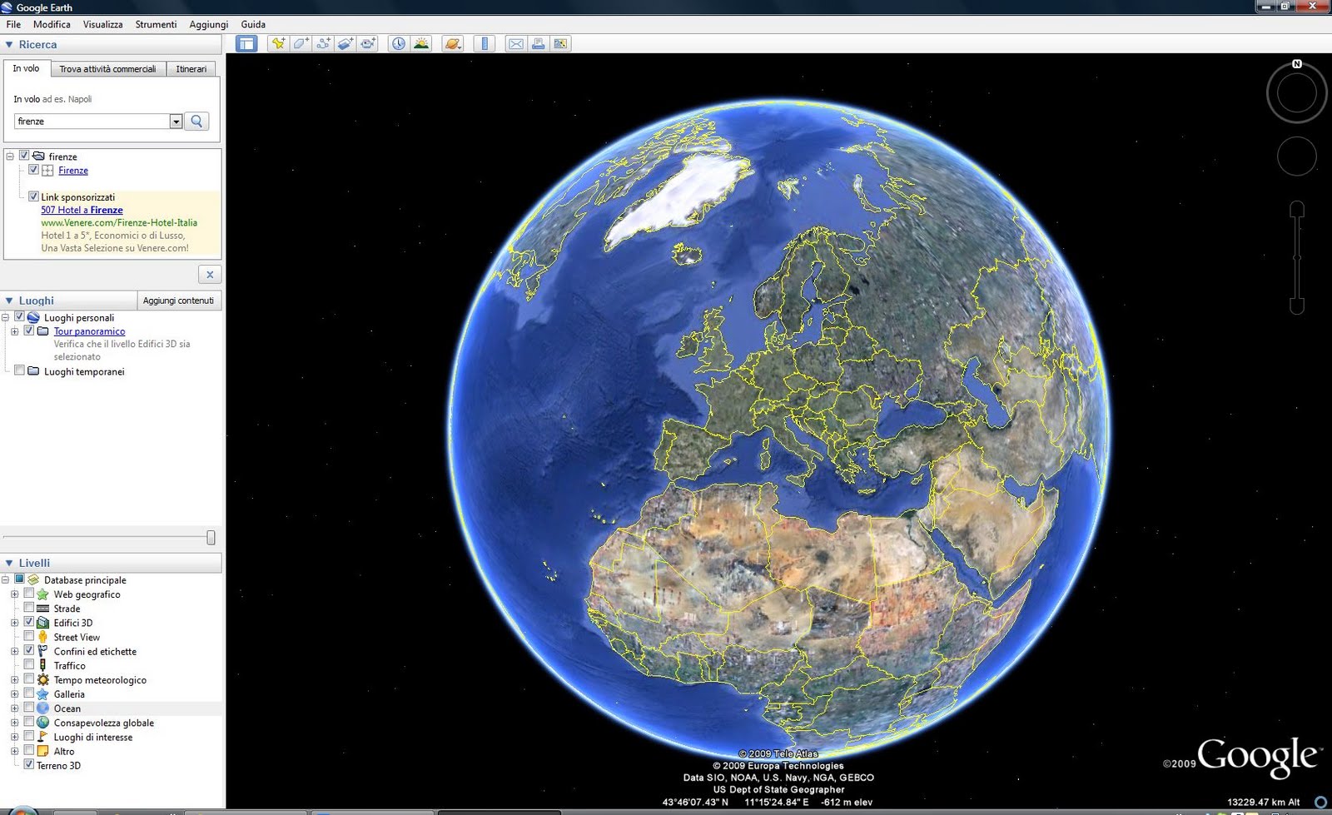Click the Firenze result link
The width and height of the screenshot is (1332, 815).
[x=73, y=171]
